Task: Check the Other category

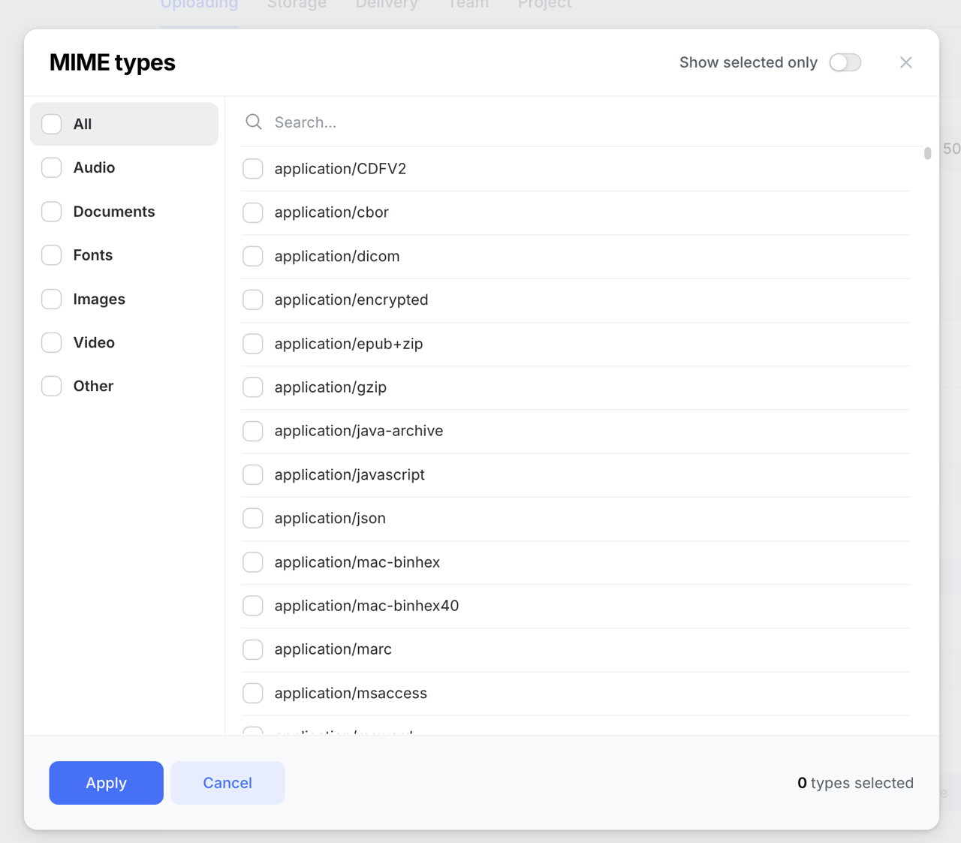Action: pyautogui.click(x=51, y=386)
